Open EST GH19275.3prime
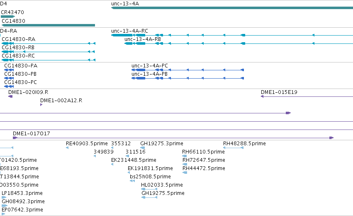353x216 pixels. pos(143,148)
